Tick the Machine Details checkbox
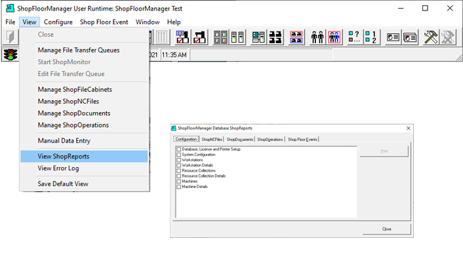The height and width of the screenshot is (260, 463). click(x=178, y=187)
